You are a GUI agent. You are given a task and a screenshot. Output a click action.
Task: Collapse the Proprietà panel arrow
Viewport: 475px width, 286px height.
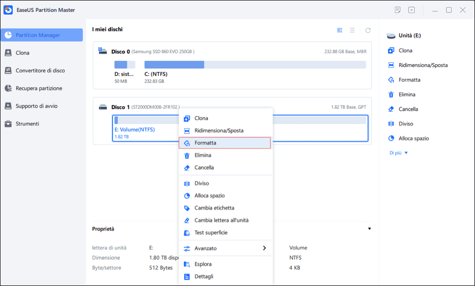point(369,229)
